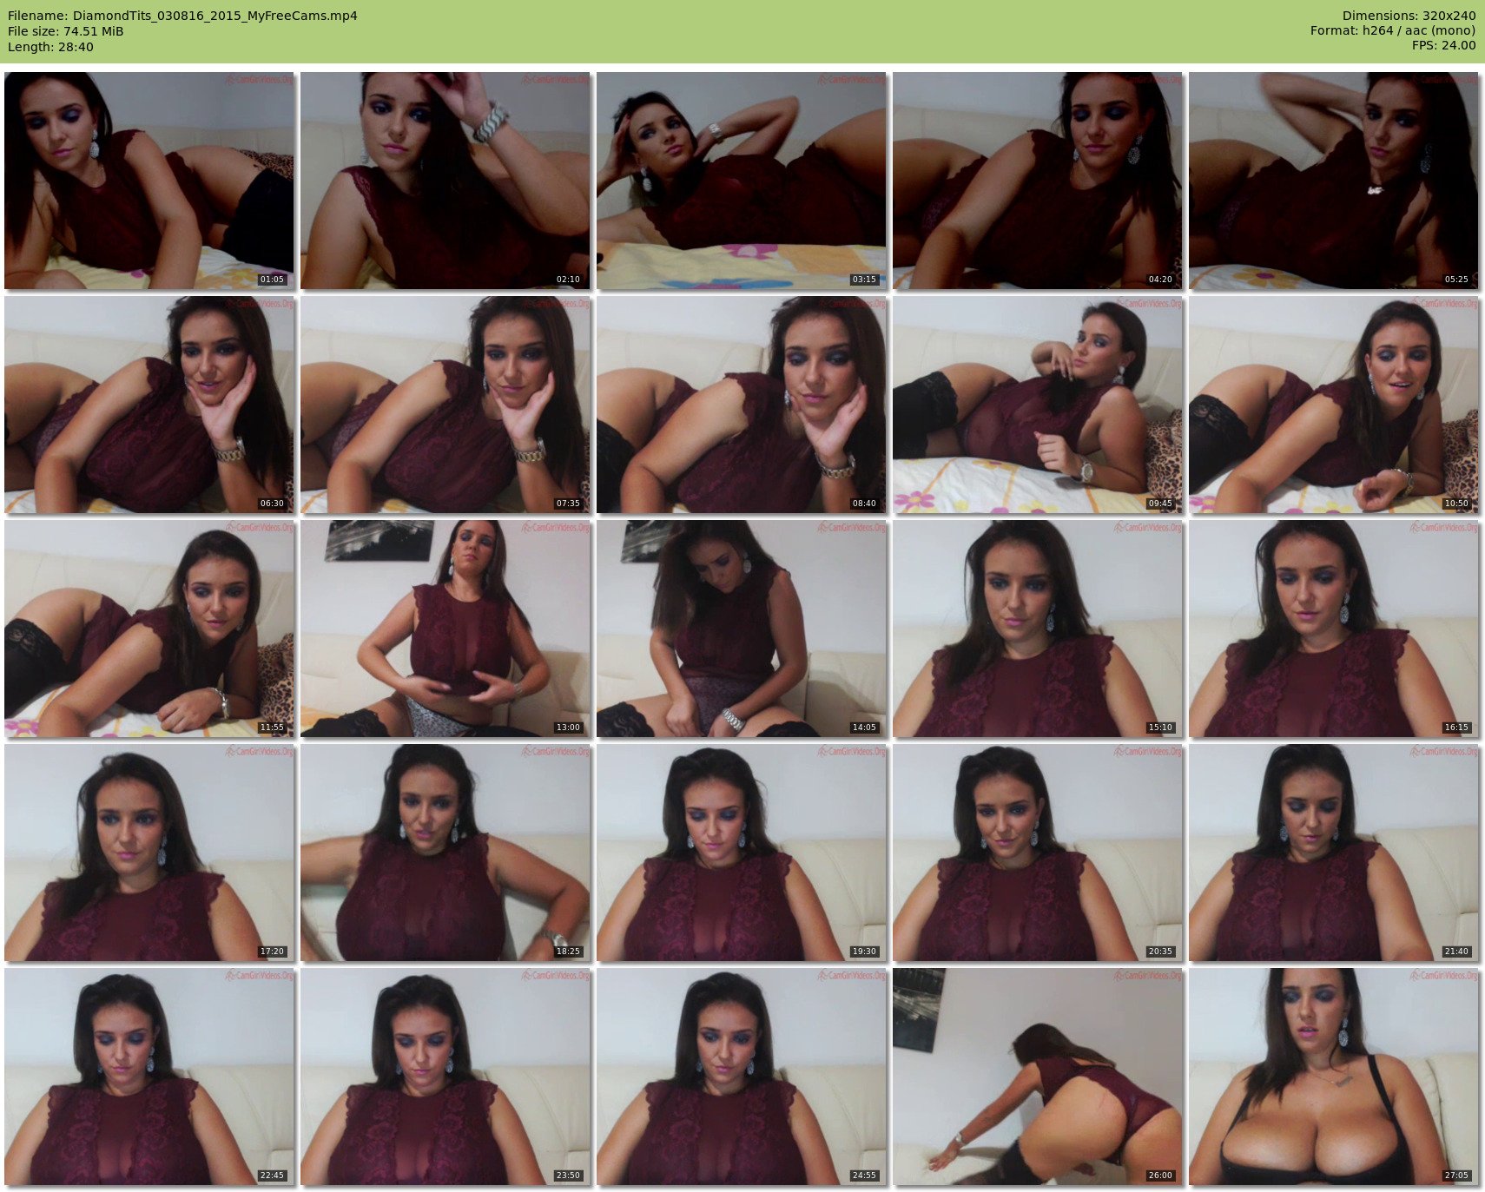Viewport: 1485px width, 1192px height.
Task: Click the FPS 24.00 label
Action: 1443,45
